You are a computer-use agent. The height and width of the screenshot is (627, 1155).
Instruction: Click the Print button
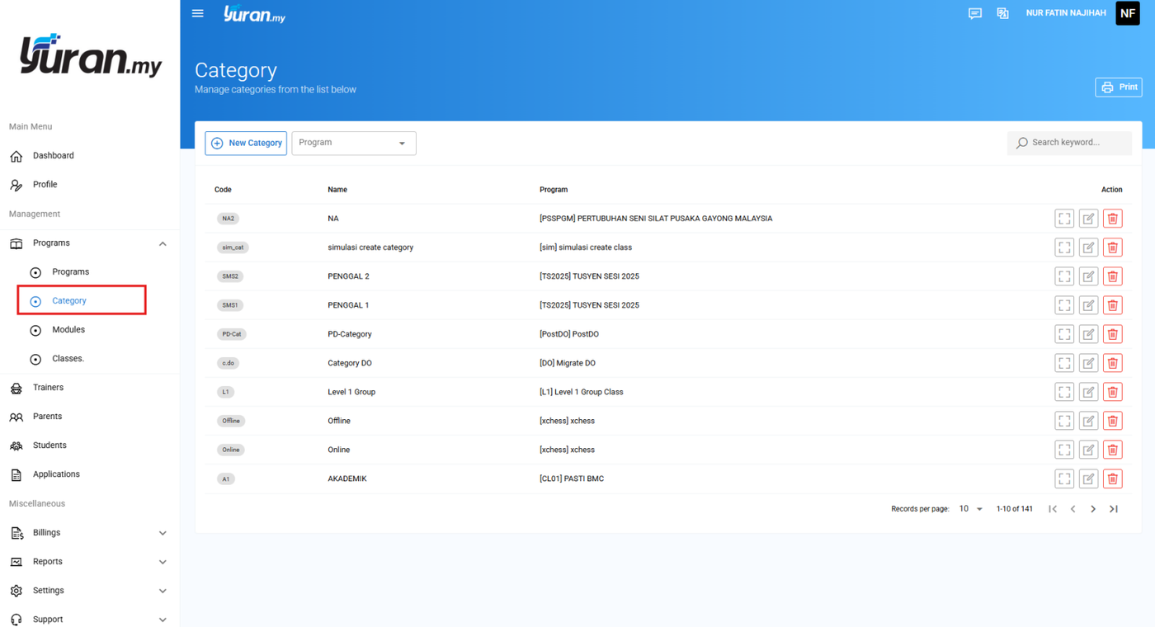pyautogui.click(x=1119, y=87)
